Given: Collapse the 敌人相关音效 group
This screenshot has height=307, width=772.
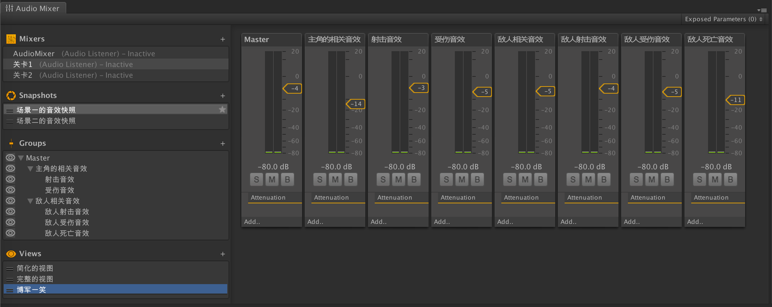Looking at the screenshot, I should tap(30, 201).
